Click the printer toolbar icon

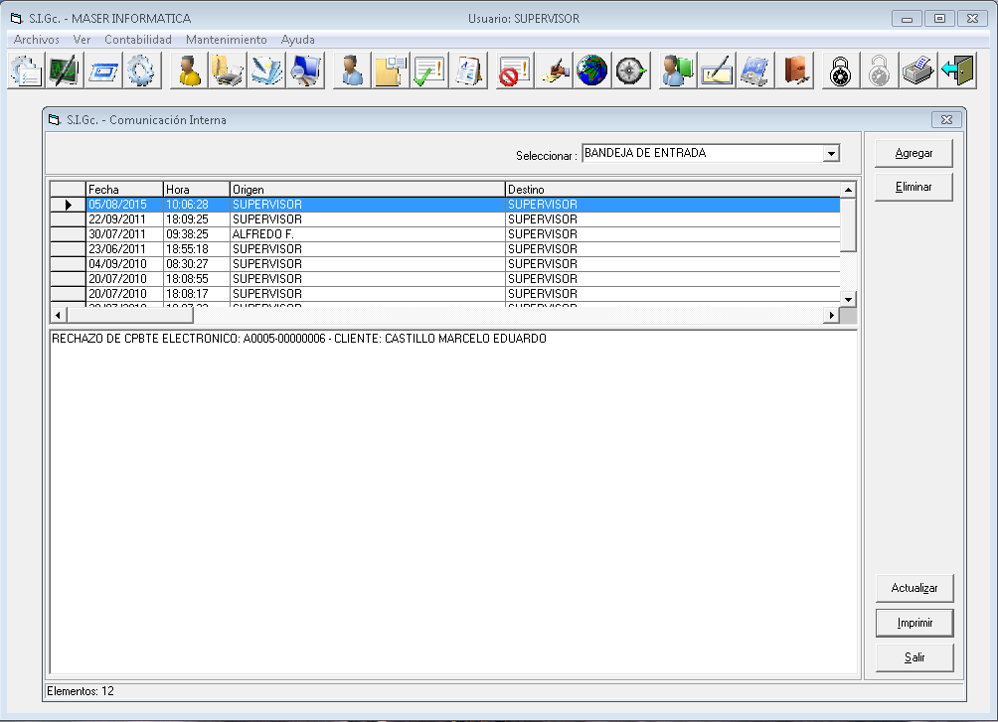(917, 71)
